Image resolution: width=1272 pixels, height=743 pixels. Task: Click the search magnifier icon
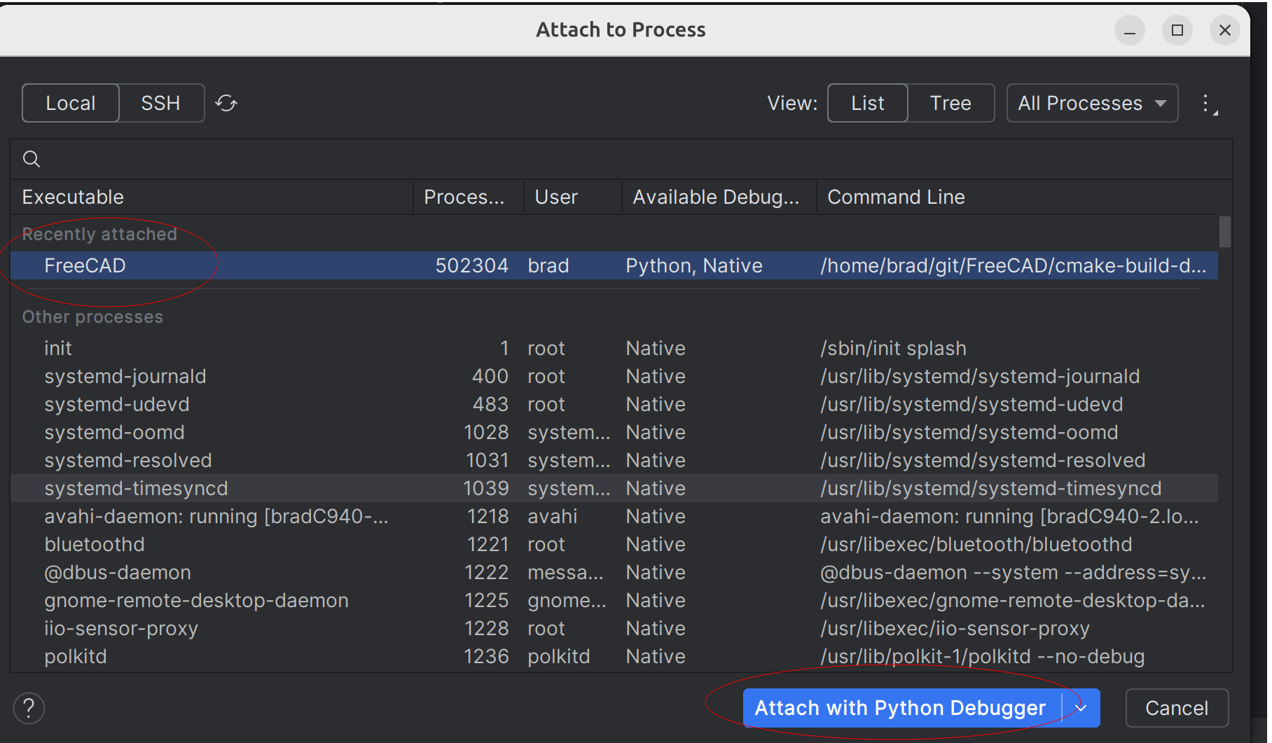point(32,159)
